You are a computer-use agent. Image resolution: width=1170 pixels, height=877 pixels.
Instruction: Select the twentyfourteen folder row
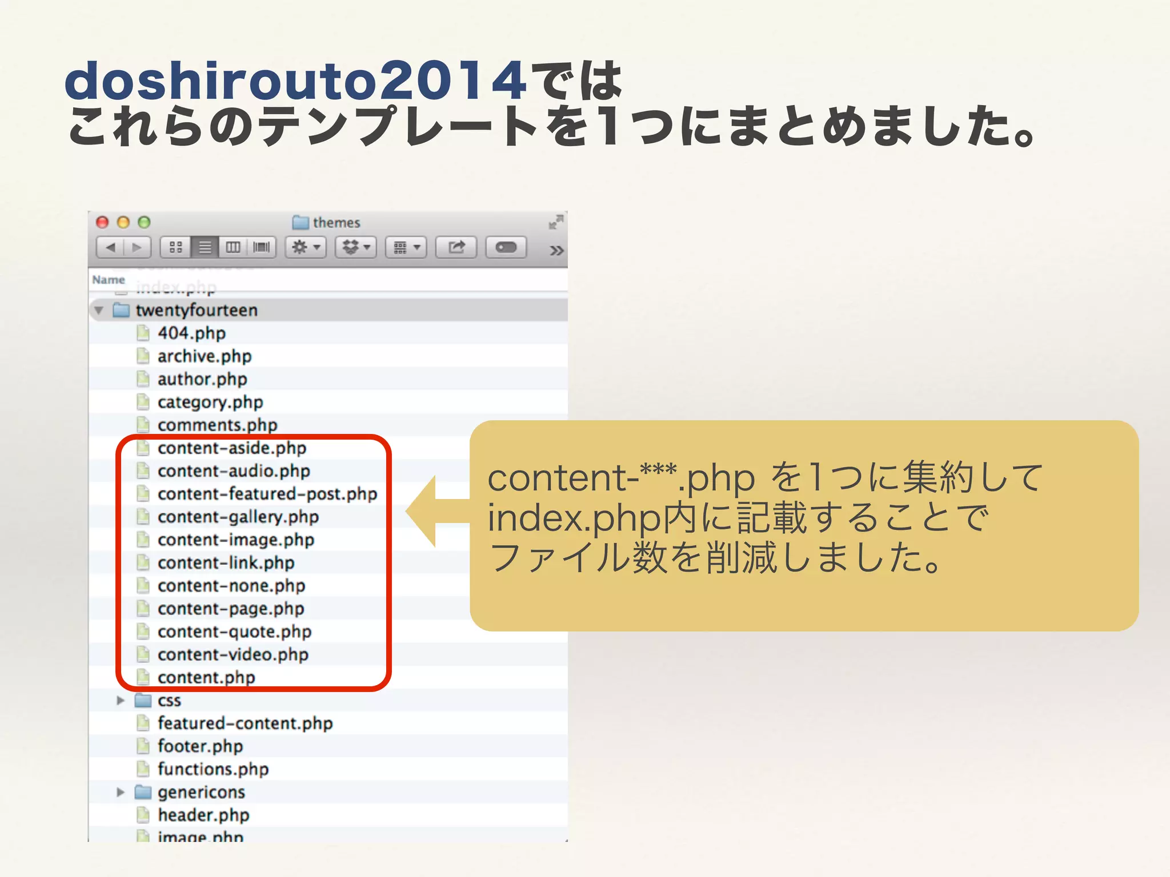pyautogui.click(x=328, y=310)
